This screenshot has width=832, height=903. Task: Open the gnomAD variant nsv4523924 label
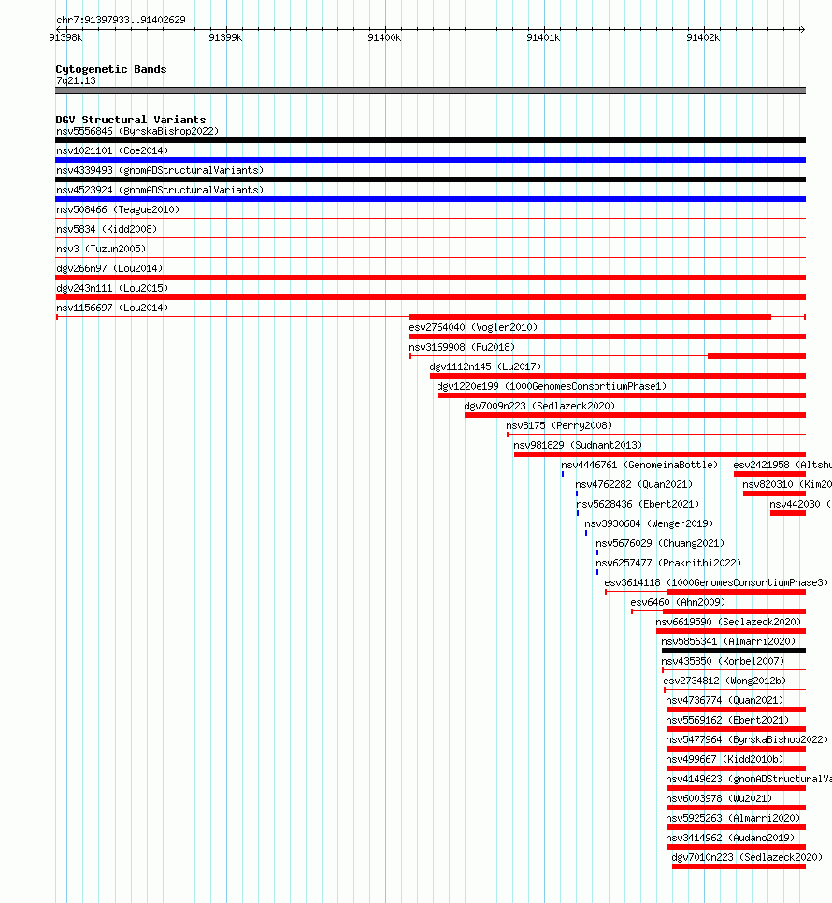click(160, 190)
